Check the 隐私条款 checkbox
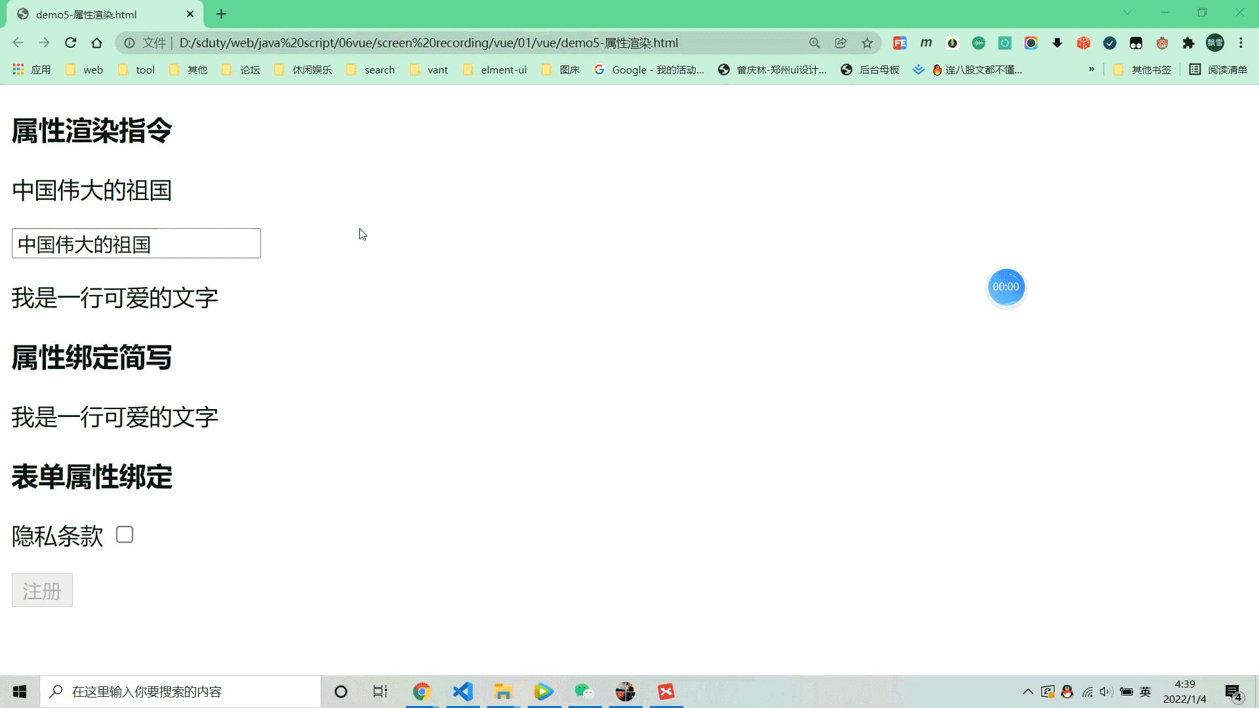The width and height of the screenshot is (1259, 708). [125, 535]
